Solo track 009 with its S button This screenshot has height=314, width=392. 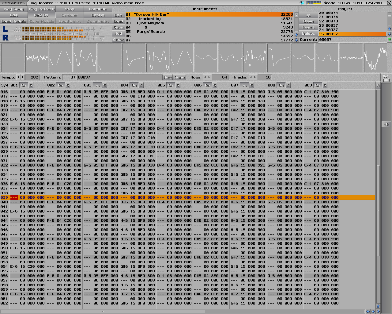(x=325, y=85)
